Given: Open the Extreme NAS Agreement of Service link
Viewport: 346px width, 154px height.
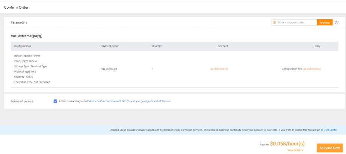Looking at the screenshot, I should click(x=128, y=101).
